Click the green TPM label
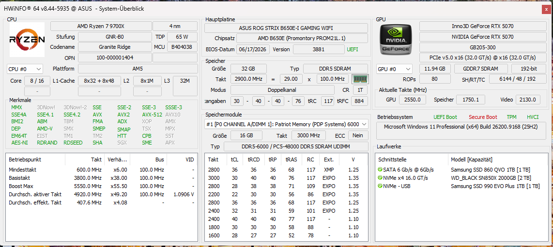 pos(511,117)
